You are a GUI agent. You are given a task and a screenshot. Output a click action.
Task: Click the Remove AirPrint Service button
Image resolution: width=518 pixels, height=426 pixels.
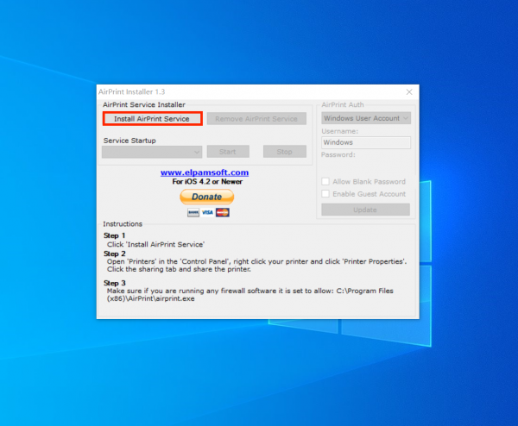coord(256,118)
